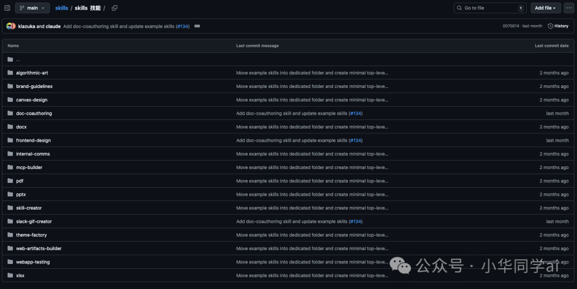Open the canvas-design folder

32,100
